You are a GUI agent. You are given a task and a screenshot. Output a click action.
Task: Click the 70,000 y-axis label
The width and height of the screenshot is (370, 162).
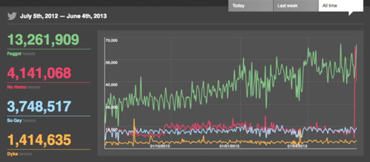112,40
